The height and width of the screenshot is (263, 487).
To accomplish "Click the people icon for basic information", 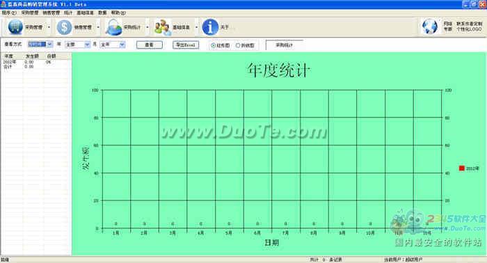I will pyautogui.click(x=163, y=27).
